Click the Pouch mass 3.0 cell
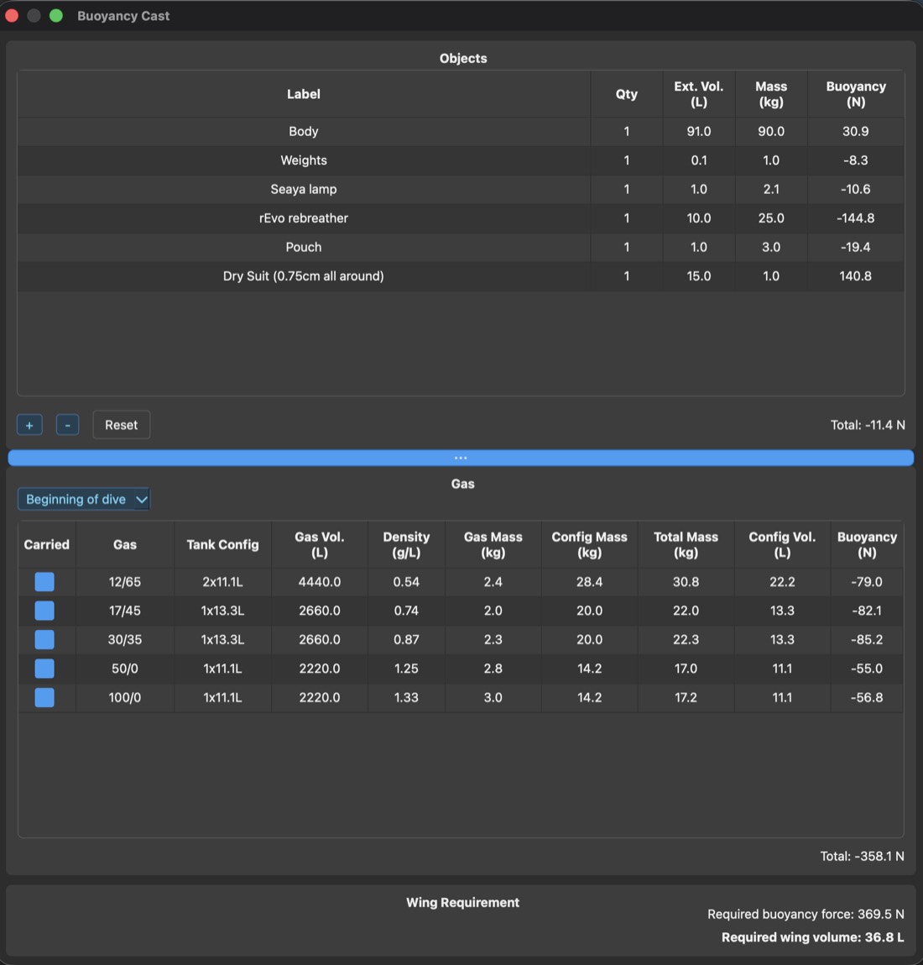Viewport: 923px width, 965px height. (771, 247)
